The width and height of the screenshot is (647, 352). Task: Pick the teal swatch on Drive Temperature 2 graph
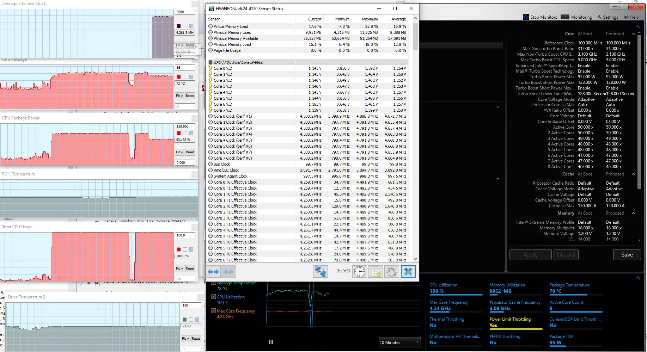coord(185,320)
